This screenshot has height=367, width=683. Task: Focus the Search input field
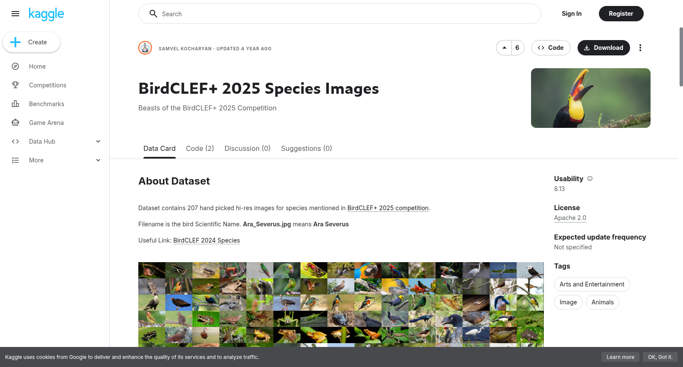339,14
